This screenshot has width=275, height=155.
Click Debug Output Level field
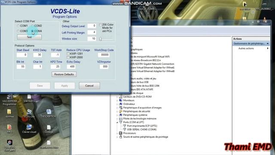point(92,26)
